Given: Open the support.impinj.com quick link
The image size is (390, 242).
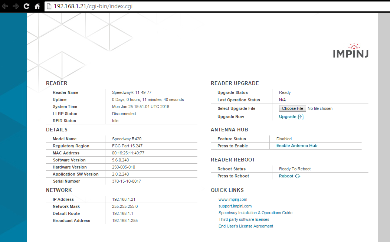Looking at the screenshot, I should (235, 206).
